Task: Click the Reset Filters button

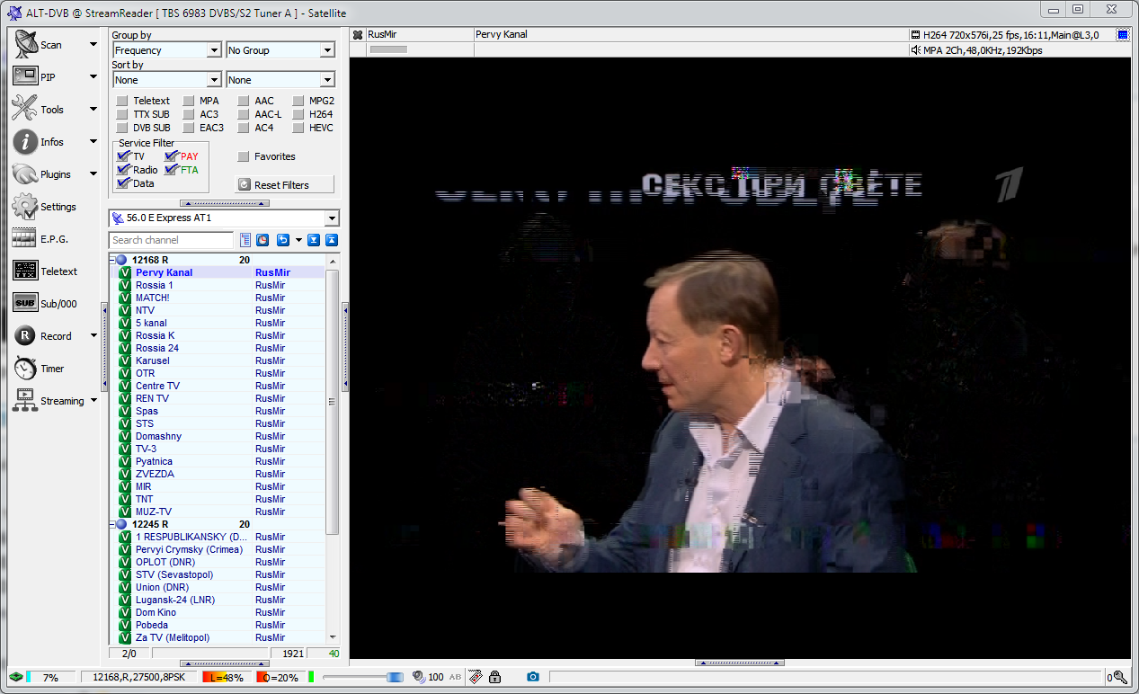Action: (284, 184)
